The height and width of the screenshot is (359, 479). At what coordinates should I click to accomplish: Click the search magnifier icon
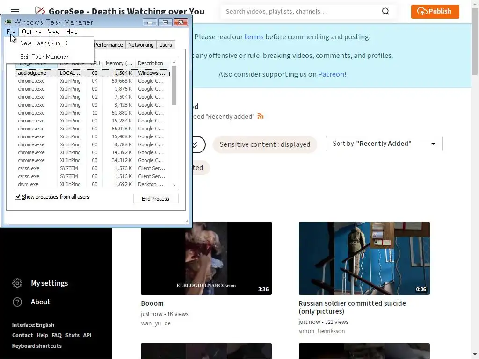386,12
